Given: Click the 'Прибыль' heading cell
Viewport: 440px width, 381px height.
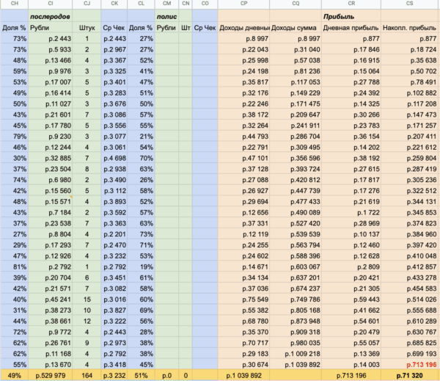Looking at the screenshot, I should pos(351,17).
